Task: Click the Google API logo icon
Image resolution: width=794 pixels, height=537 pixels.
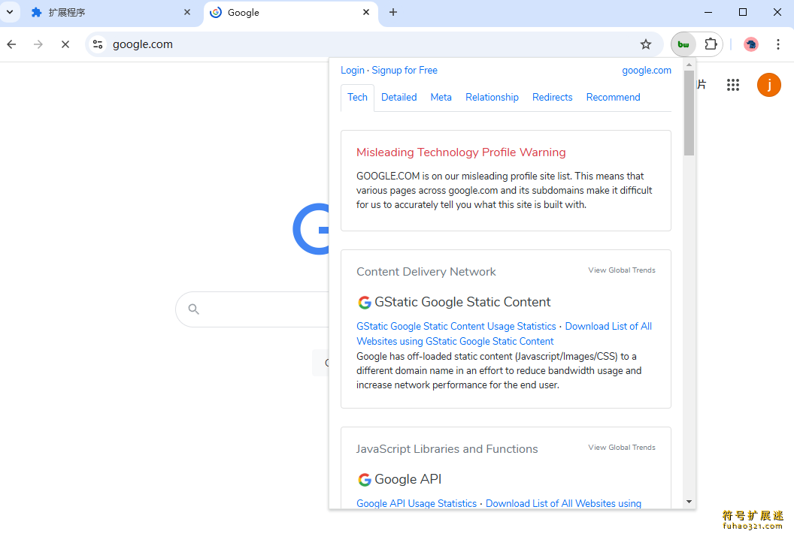Action: [x=365, y=479]
